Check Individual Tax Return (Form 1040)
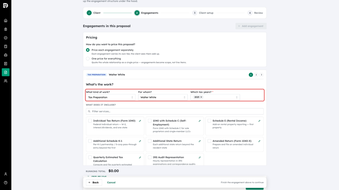Image resolution: width=339 pixels, height=190 pixels. (90, 121)
